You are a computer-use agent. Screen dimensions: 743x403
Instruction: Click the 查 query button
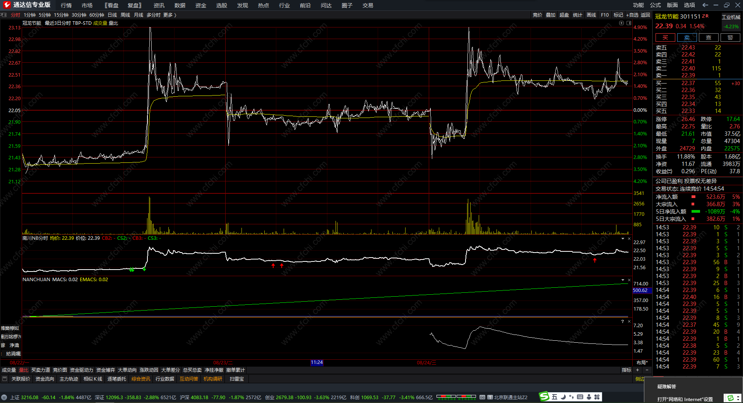click(x=709, y=38)
